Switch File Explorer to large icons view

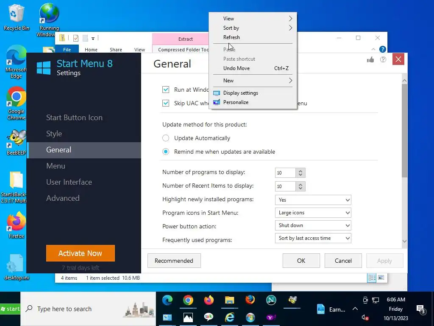point(381,278)
